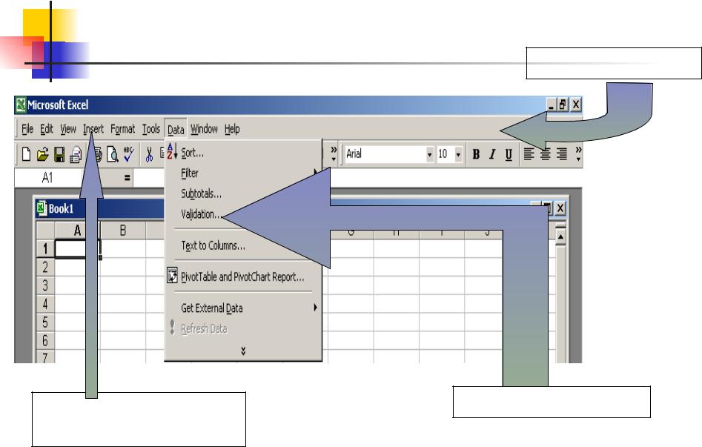Open the font size 10 dropdown arrow

pos(458,154)
